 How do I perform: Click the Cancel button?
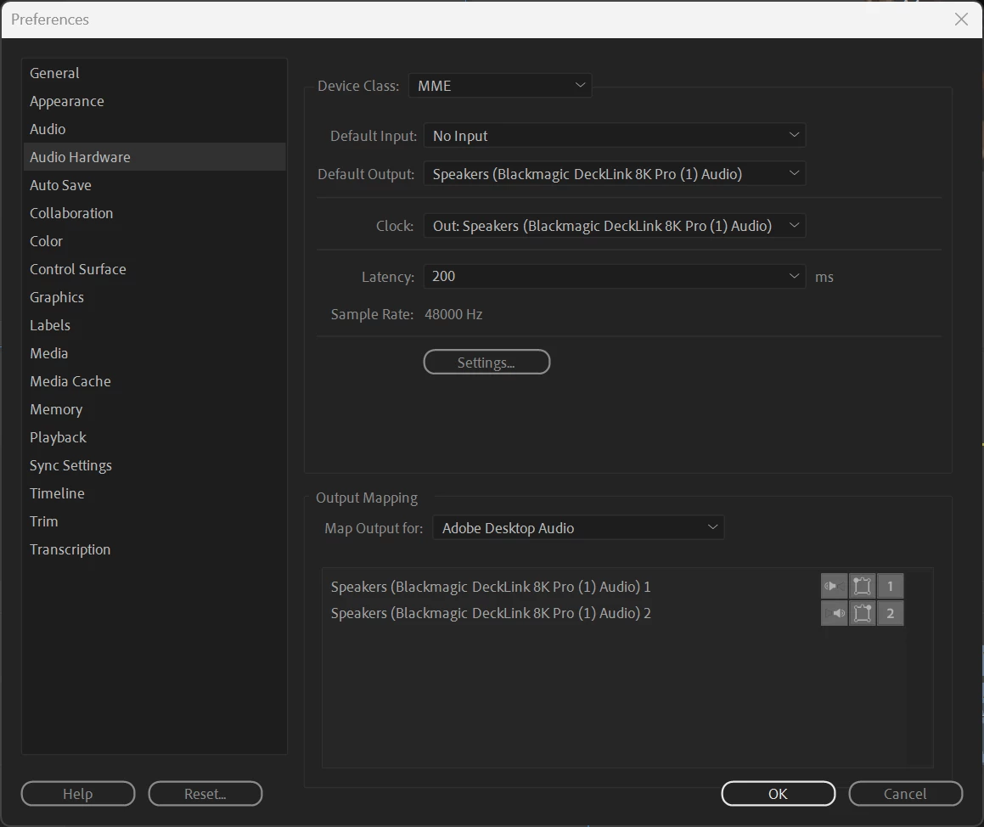905,794
